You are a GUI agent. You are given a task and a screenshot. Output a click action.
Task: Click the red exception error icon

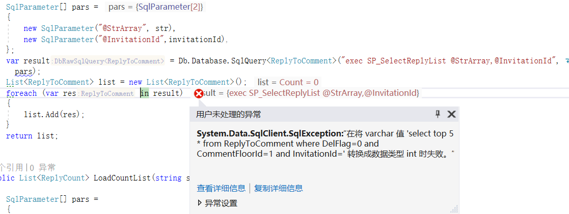[x=199, y=94]
